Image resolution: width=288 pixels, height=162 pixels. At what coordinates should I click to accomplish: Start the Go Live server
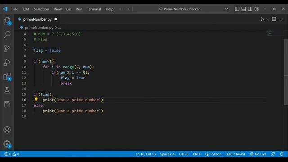[x=258, y=154]
